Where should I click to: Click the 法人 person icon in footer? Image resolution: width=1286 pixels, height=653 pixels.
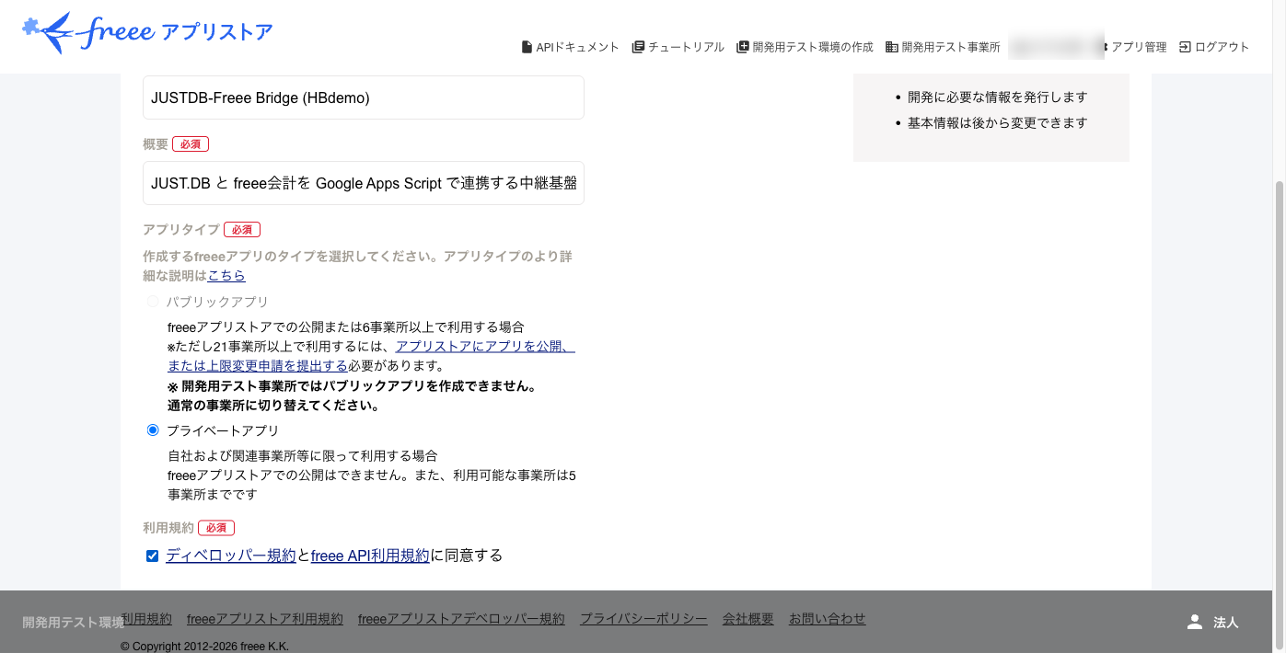(1195, 622)
